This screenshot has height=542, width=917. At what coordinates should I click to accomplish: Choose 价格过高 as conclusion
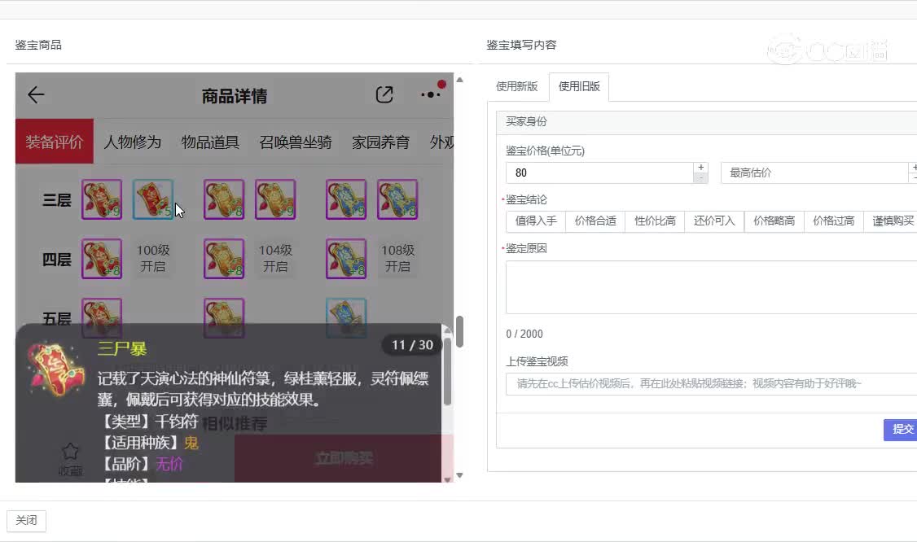point(833,221)
